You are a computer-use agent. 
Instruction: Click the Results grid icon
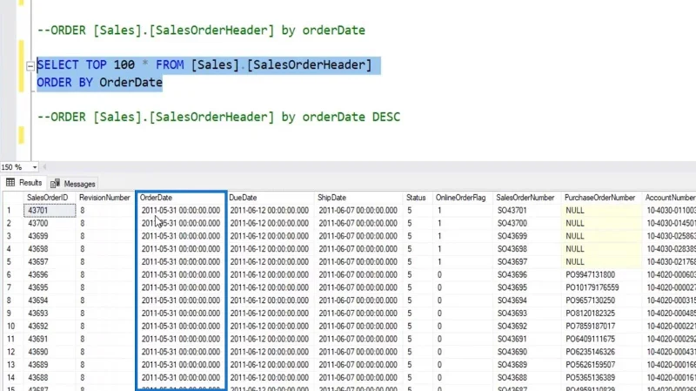[x=10, y=183]
